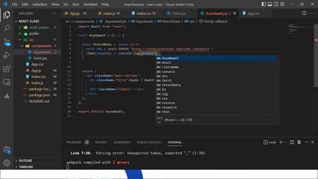Open the Source Control view

(x=6, y=42)
